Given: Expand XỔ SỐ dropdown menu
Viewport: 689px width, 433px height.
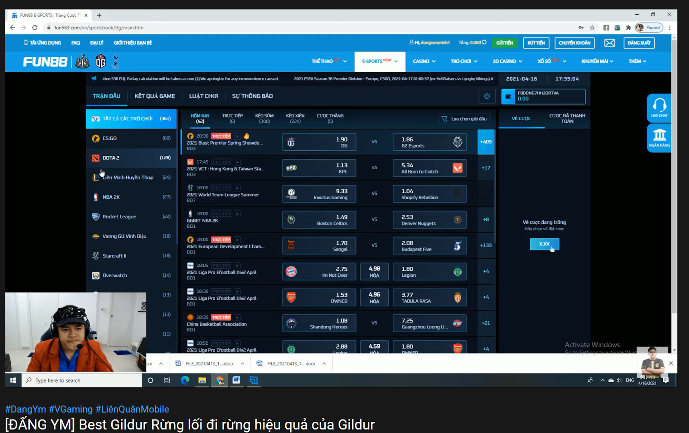Looking at the screenshot, I should click(x=552, y=62).
